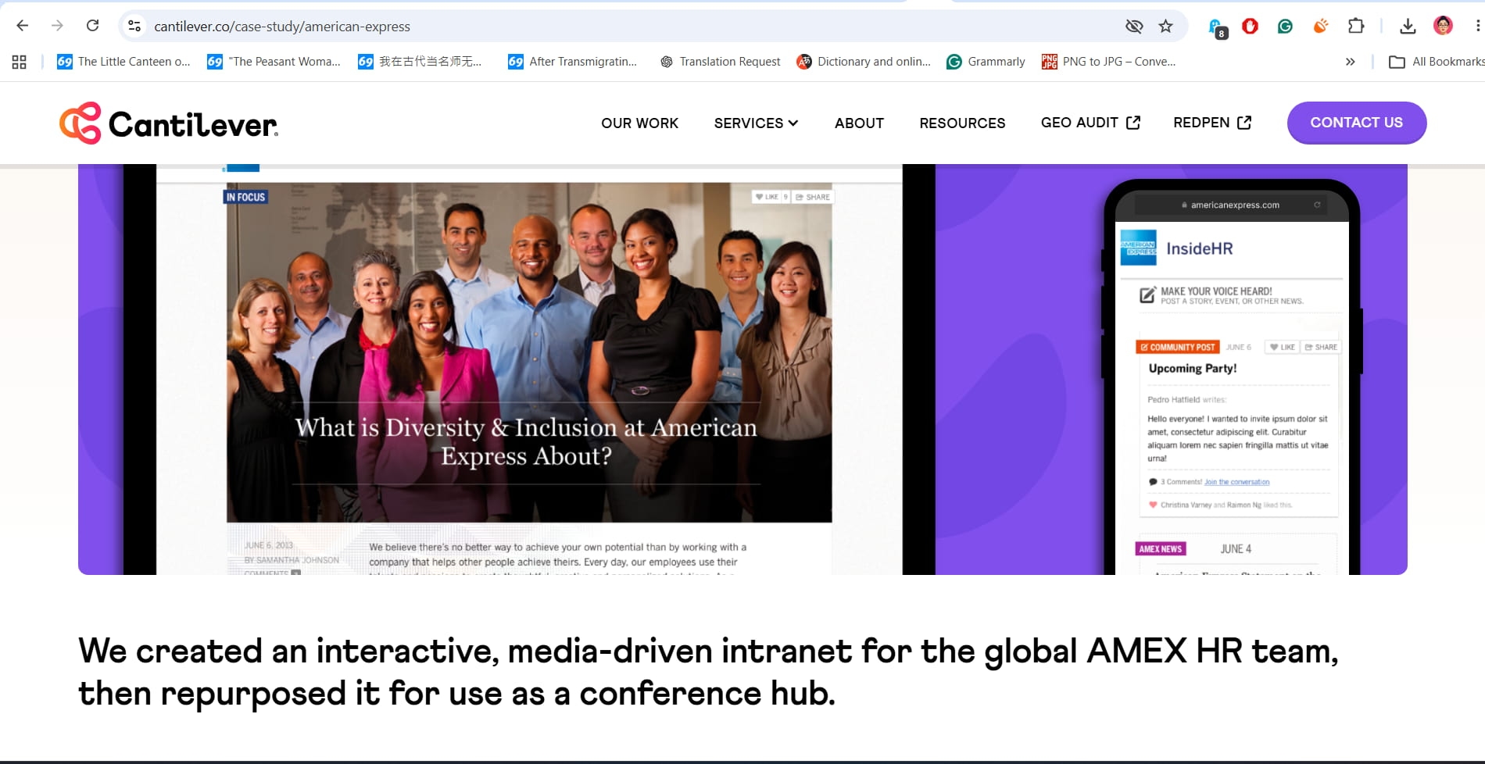Open the Chrome three-dot menu
The image size is (1485, 764).
[x=1477, y=26]
